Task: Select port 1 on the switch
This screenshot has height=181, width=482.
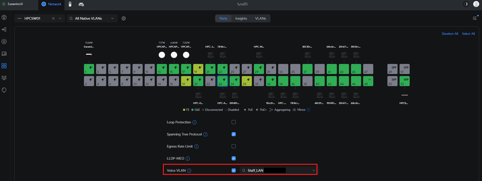Action: tap(89, 69)
